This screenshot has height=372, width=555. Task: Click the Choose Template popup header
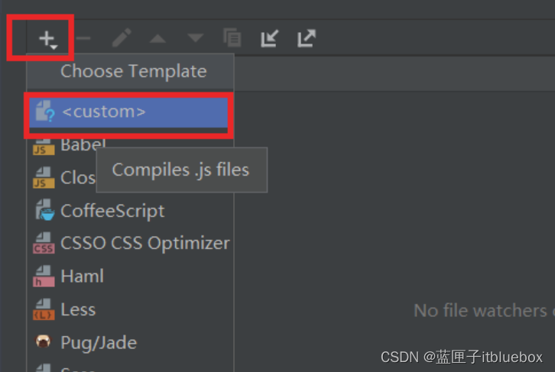point(133,72)
